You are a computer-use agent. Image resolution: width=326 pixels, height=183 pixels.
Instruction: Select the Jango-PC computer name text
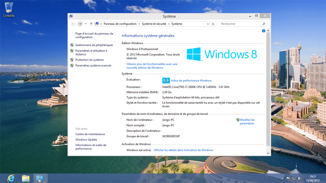168,120
